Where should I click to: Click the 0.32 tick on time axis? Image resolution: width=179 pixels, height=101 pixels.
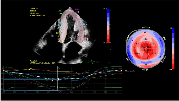coord(60,92)
